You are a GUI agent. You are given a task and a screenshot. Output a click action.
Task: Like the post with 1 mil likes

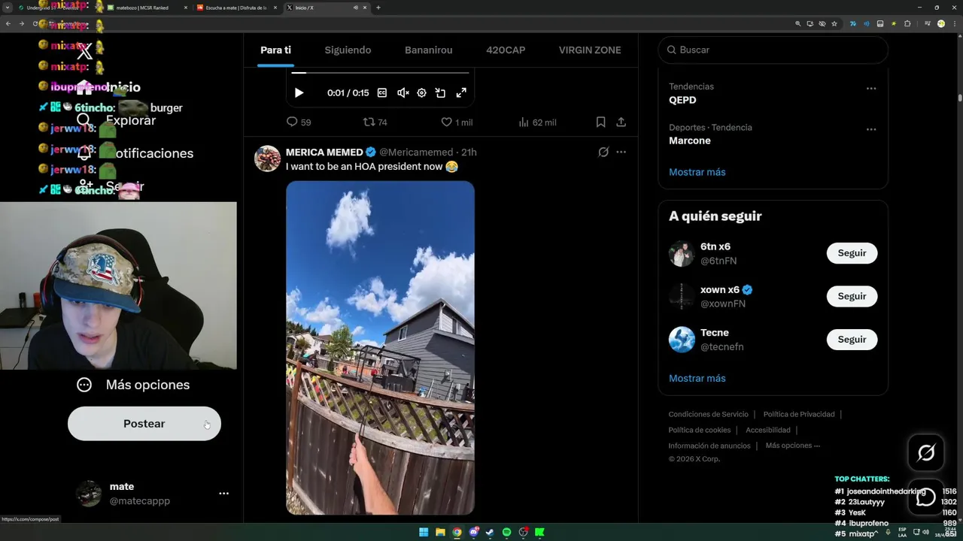point(457,122)
